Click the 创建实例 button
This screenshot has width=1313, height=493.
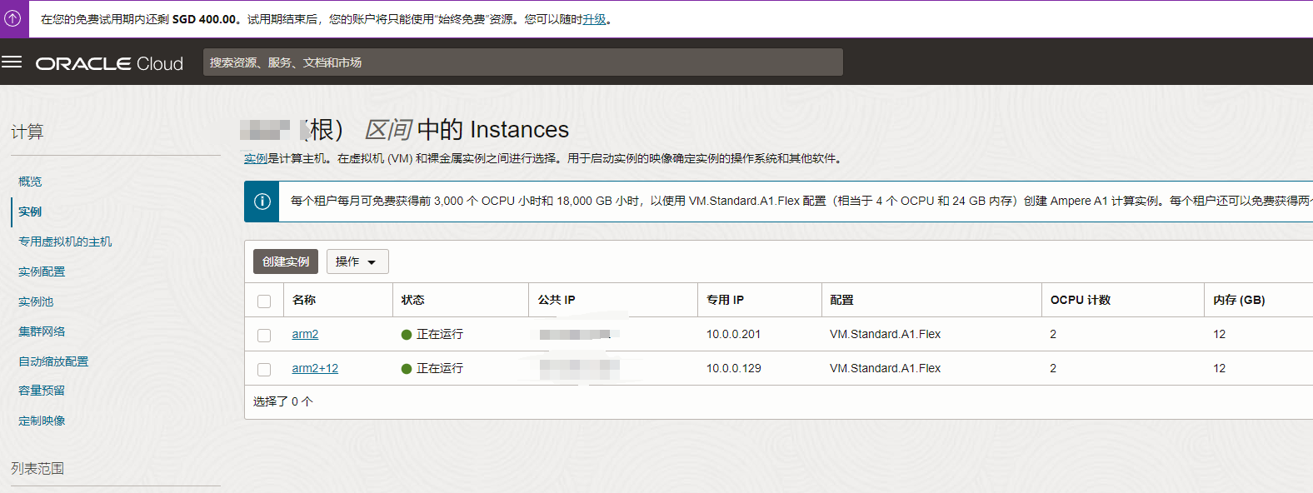point(286,261)
